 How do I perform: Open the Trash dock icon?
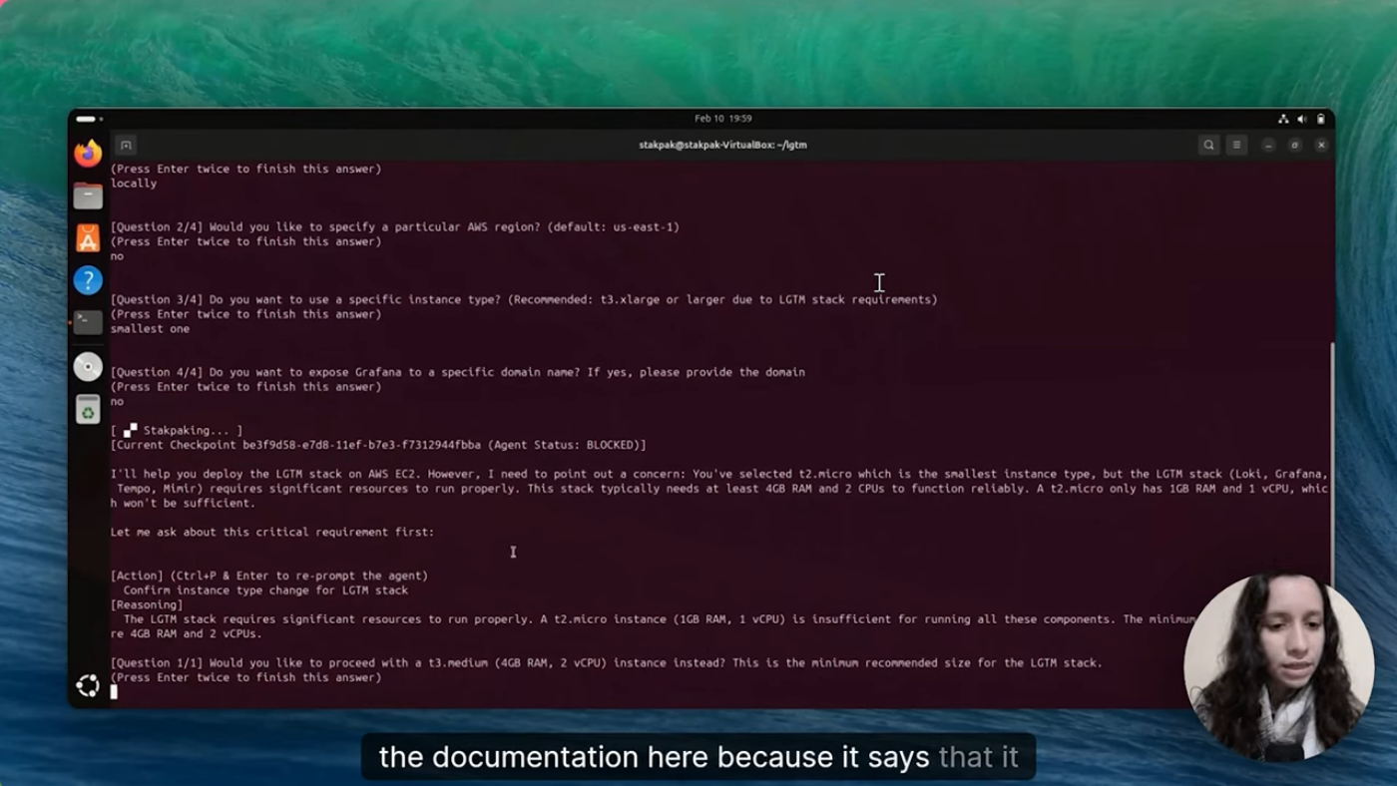[x=88, y=409]
